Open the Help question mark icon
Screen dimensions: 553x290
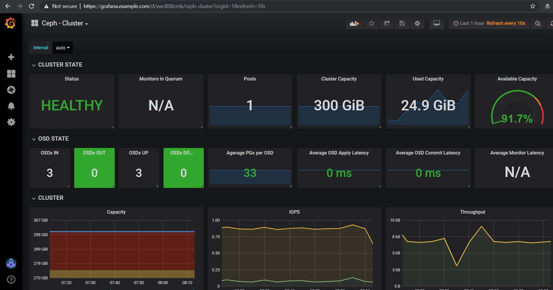[x=11, y=279]
